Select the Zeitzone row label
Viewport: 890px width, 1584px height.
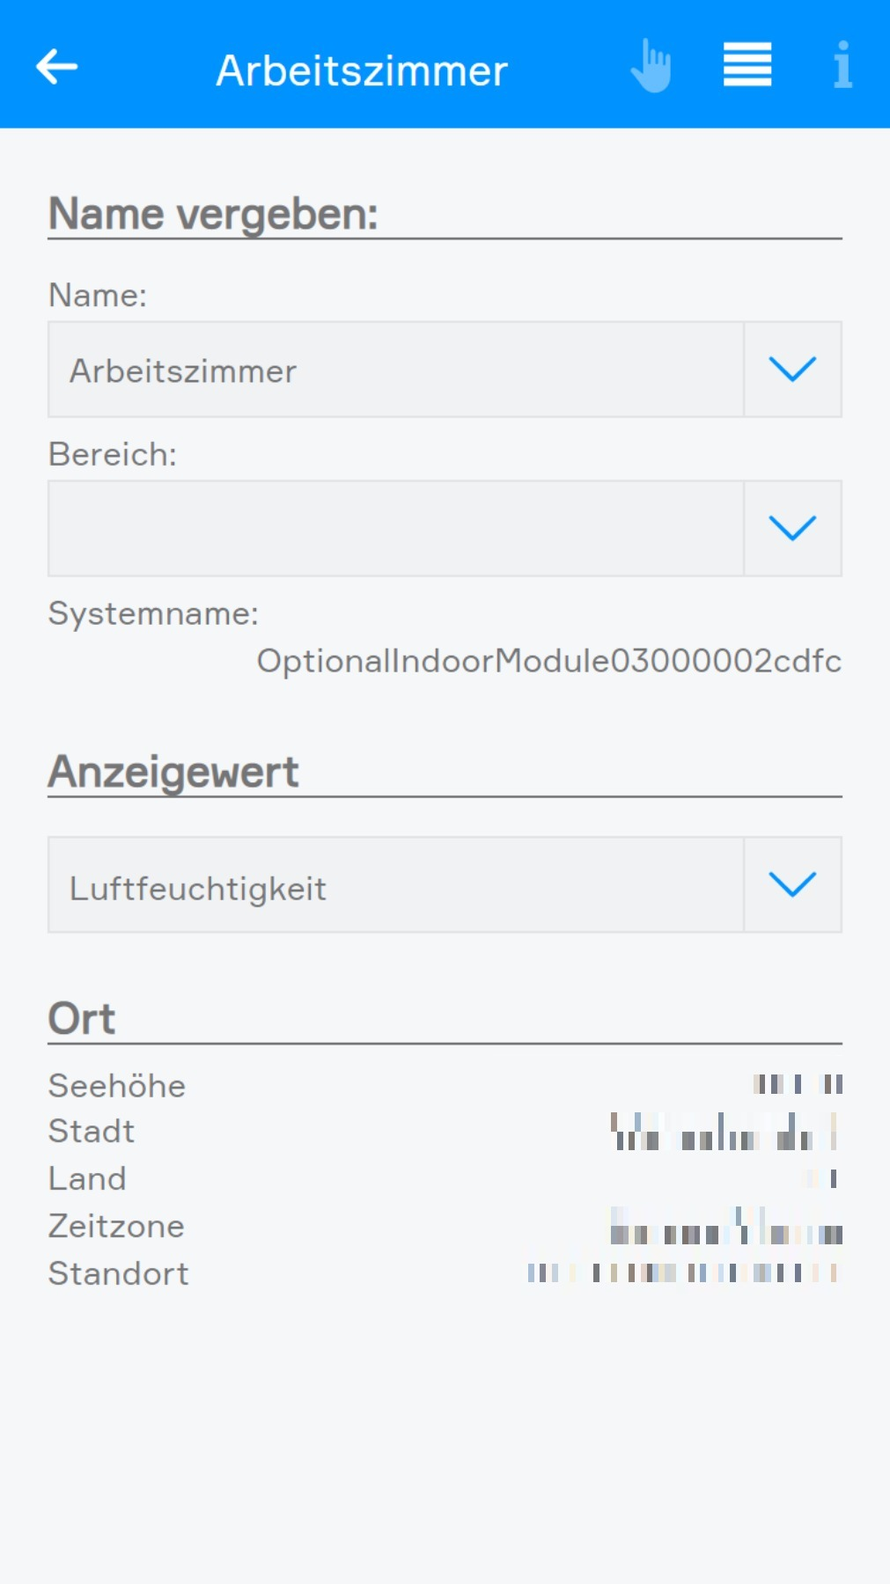116,1227
